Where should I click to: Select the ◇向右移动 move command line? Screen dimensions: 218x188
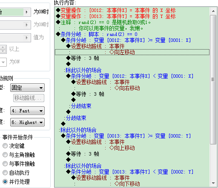(132, 88)
